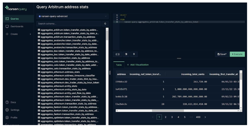The height and width of the screenshot is (126, 248).
Task: Switch to the Table tab
Action: pos(119,65)
